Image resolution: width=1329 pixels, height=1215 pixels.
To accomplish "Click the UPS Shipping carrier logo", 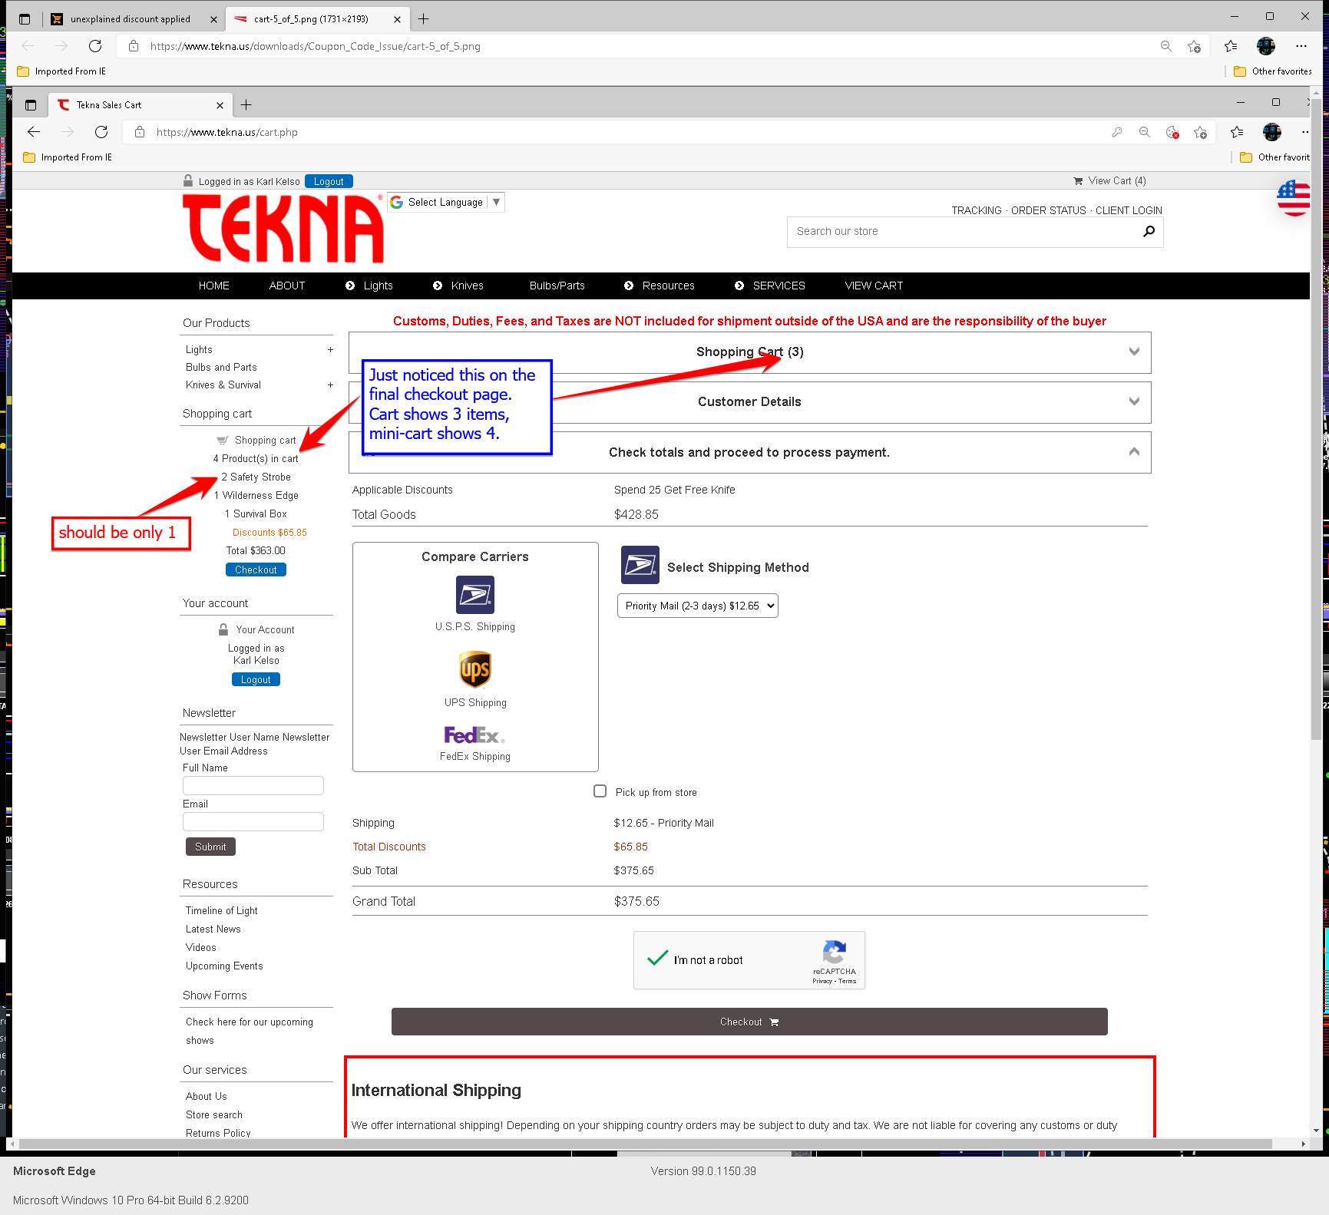I will coord(475,670).
